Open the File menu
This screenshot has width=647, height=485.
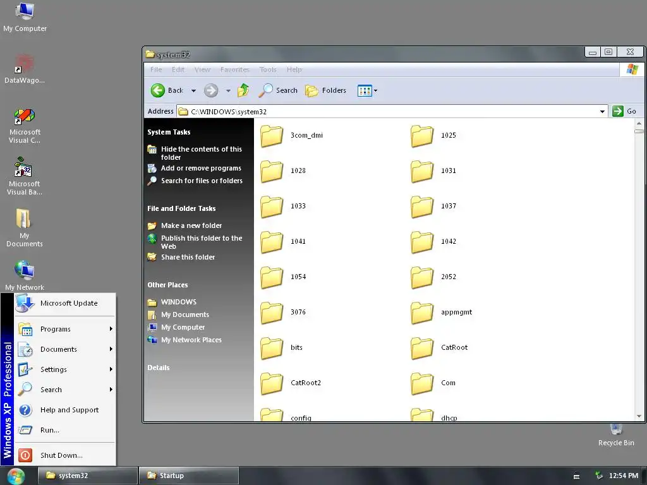156,69
